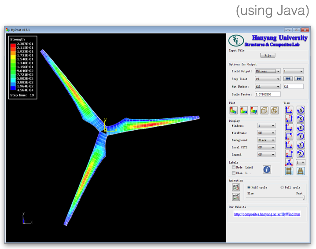Click the solid cube plot icon
Image resolution: width=316 pixels, height=249 pixels.
264,110
